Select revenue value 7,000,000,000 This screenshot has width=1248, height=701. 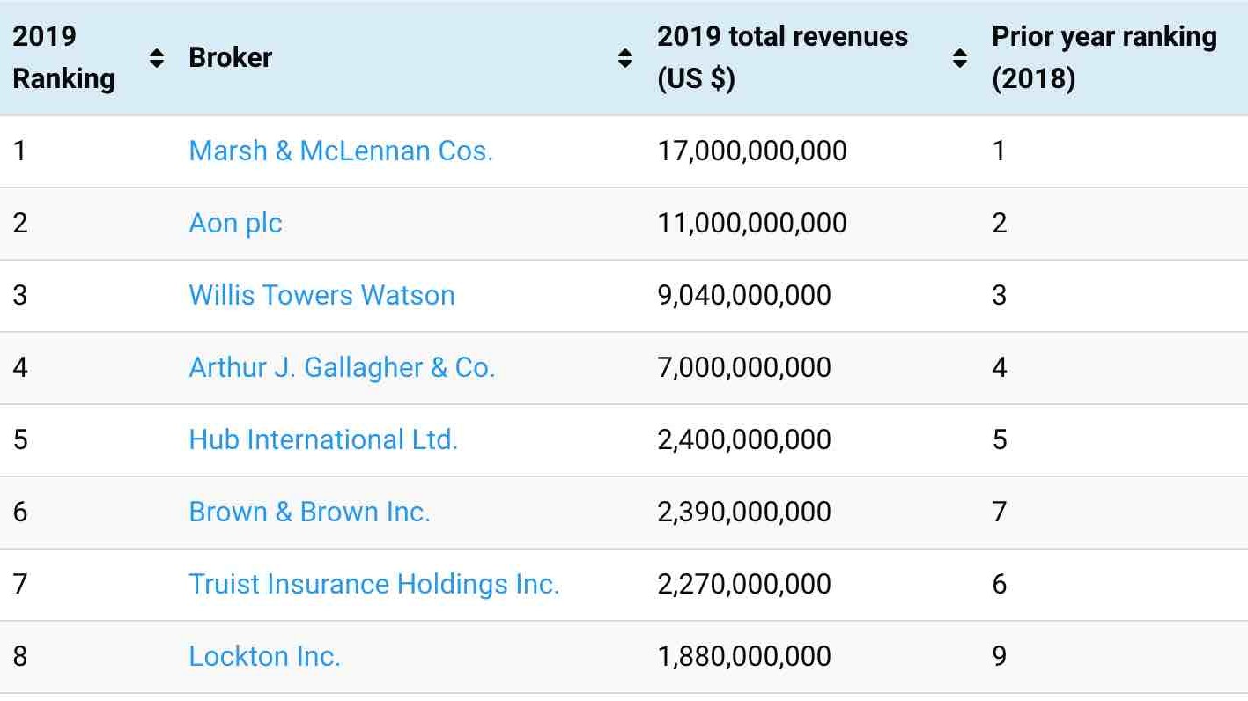(744, 367)
